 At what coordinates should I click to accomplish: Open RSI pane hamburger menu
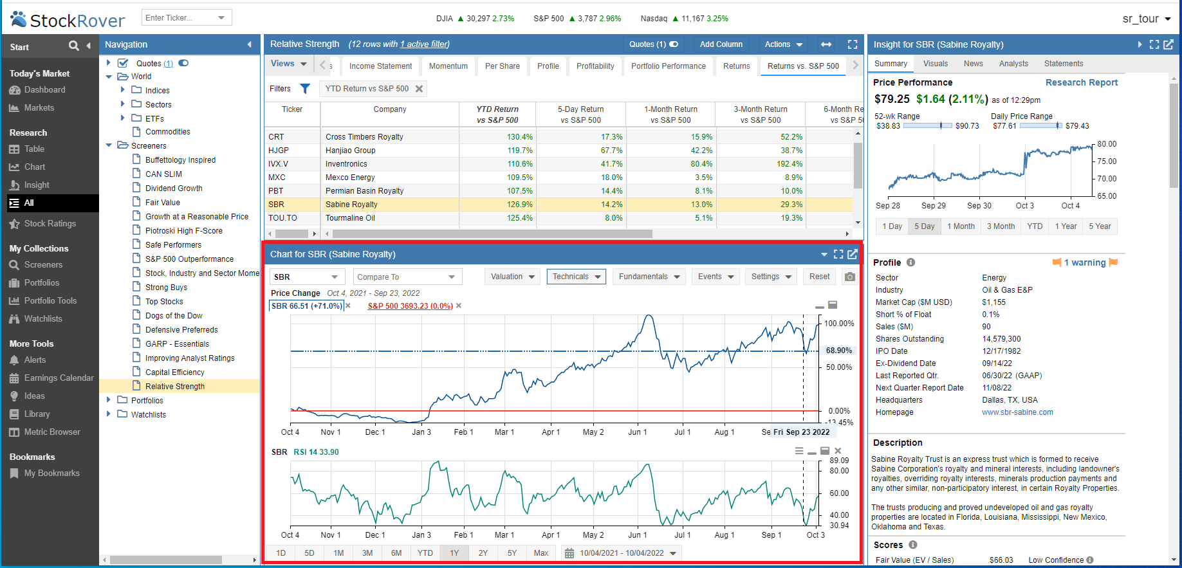pyautogui.click(x=799, y=451)
